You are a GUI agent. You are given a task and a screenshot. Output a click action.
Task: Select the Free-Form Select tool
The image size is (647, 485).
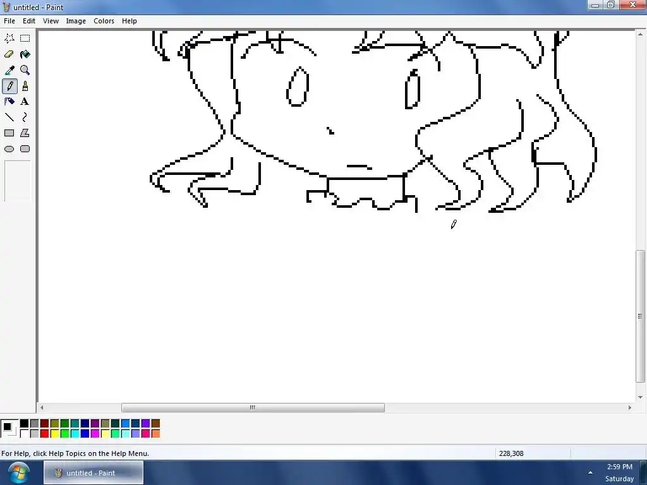click(x=9, y=39)
